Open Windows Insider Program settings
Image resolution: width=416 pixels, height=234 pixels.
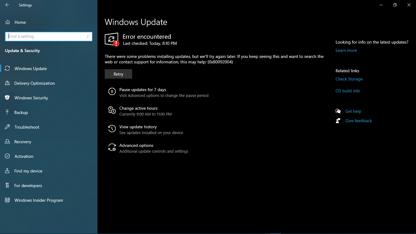click(49, 200)
